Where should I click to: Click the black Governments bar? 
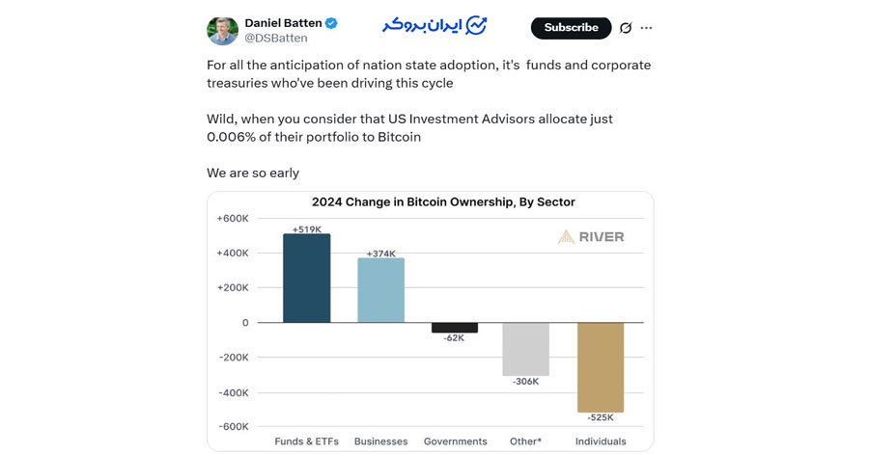click(x=455, y=328)
